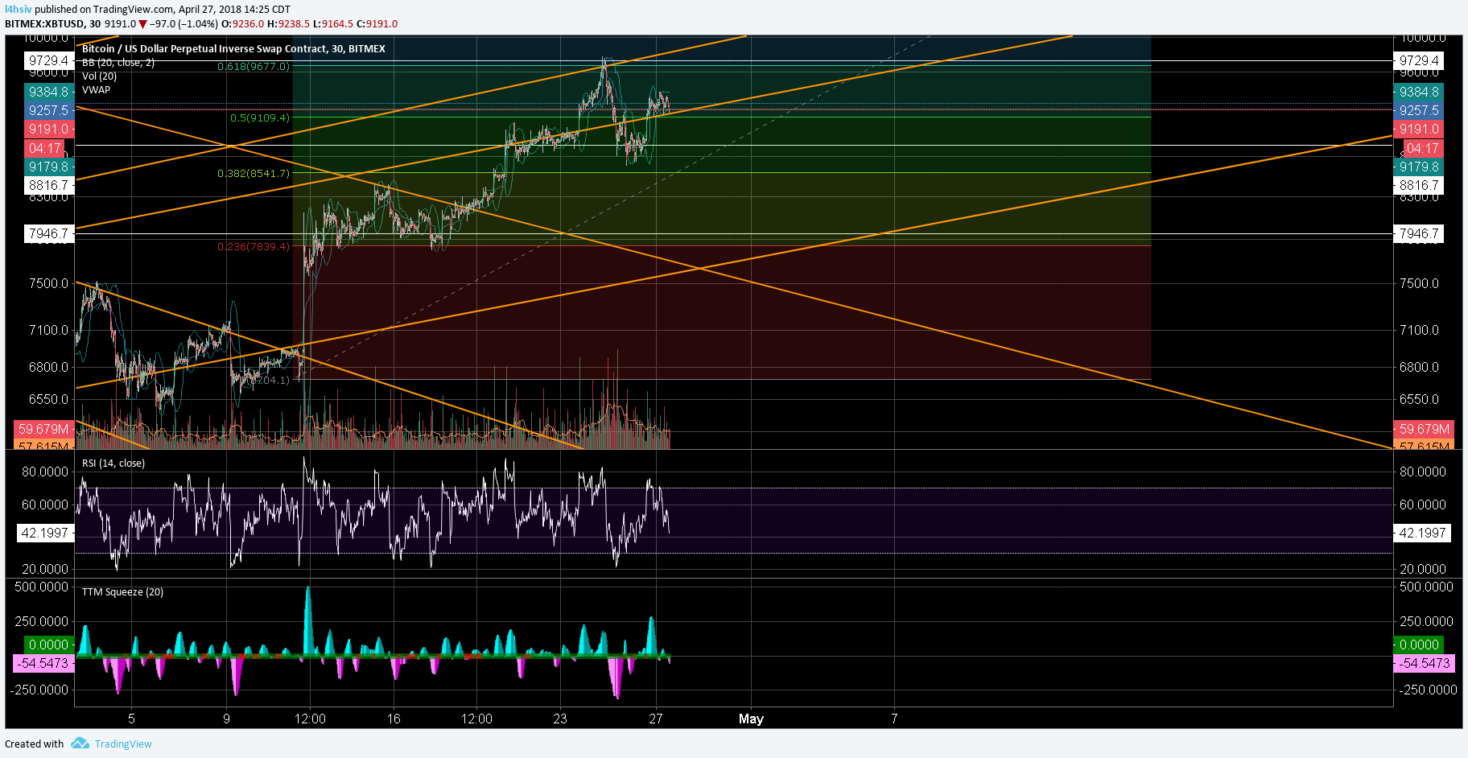Click the May label on the time axis
The height and width of the screenshot is (758, 1468).
coord(751,719)
